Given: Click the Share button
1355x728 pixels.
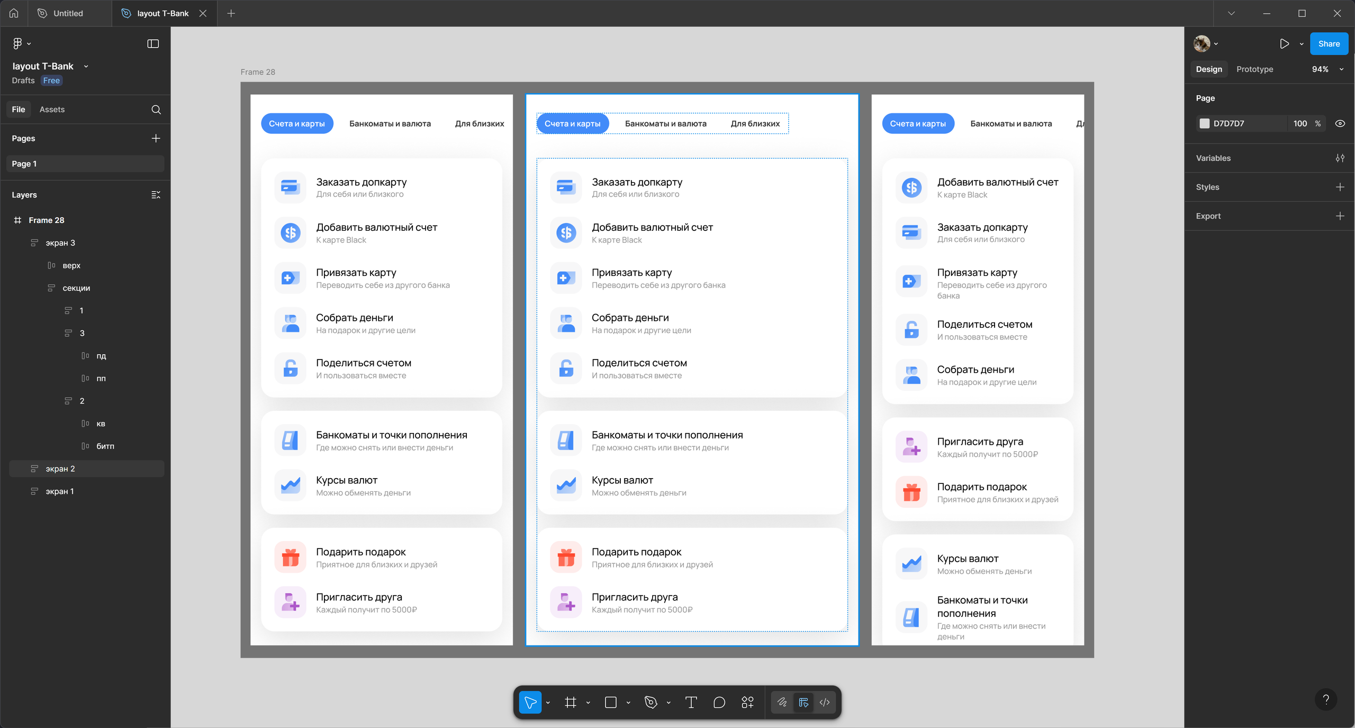Looking at the screenshot, I should (1329, 43).
